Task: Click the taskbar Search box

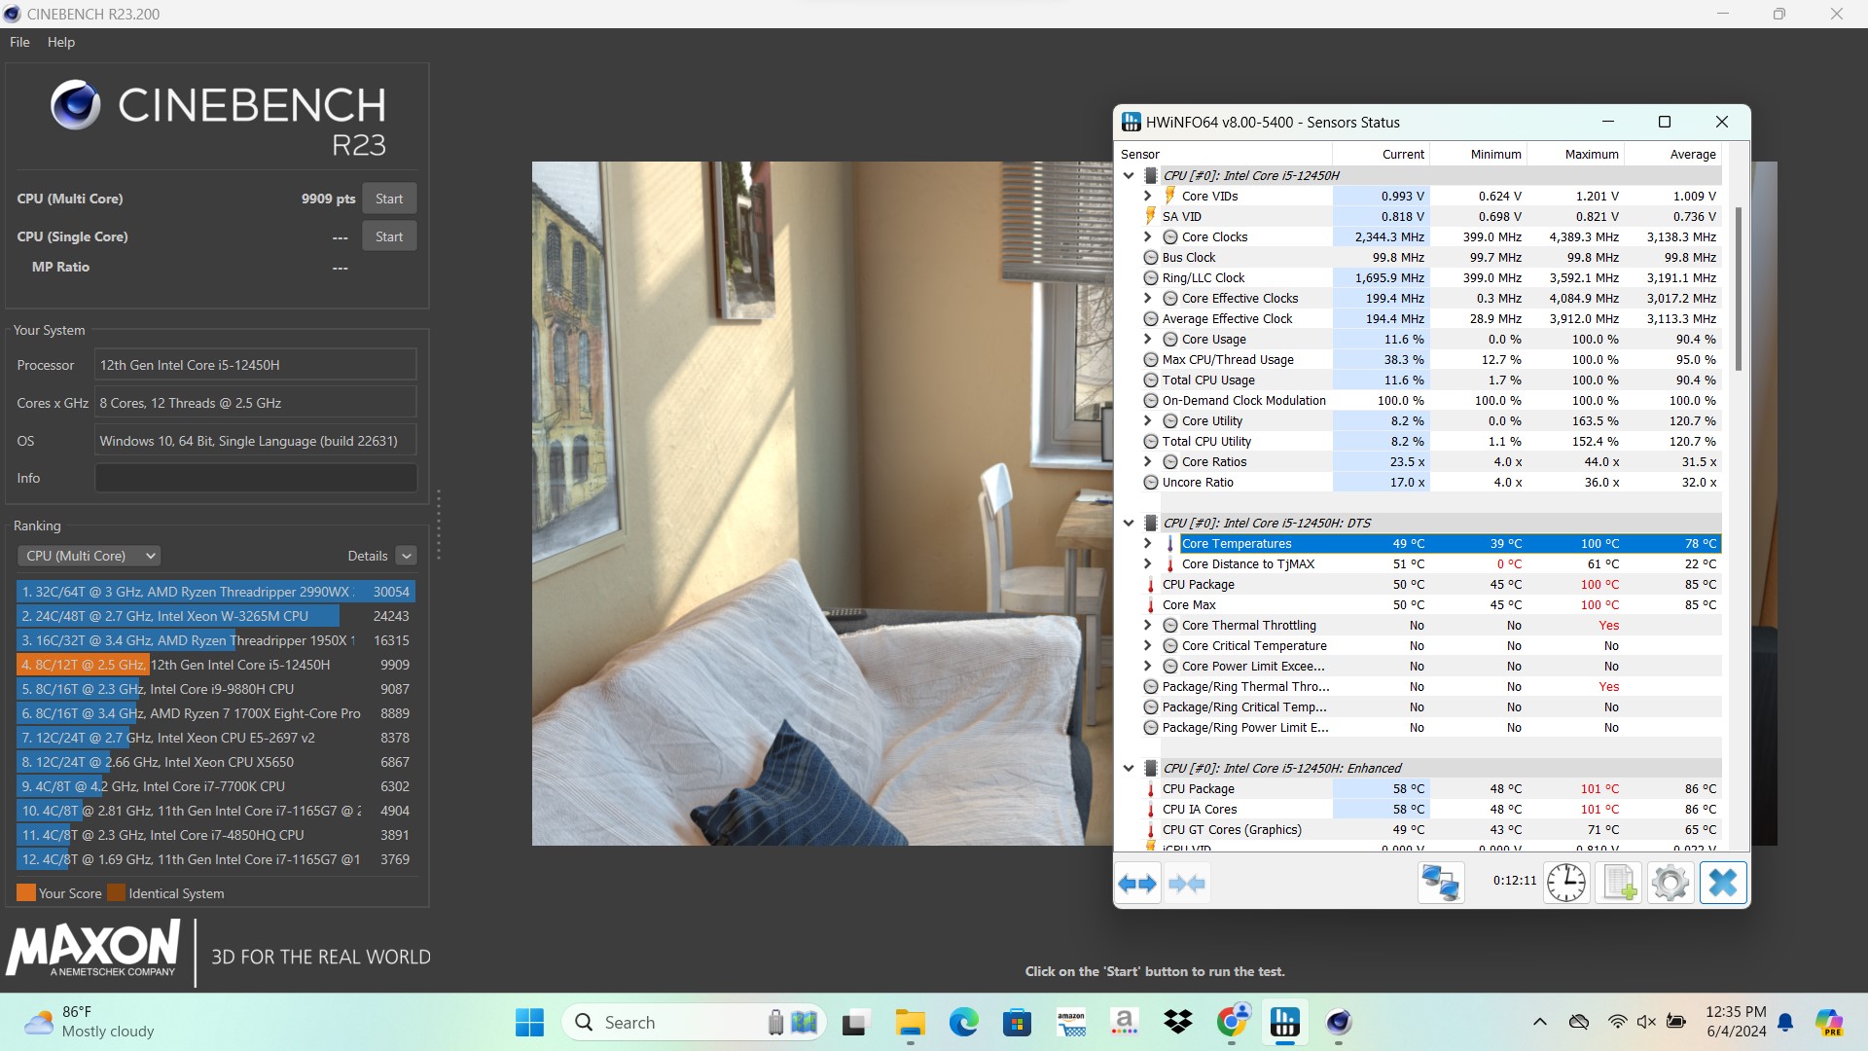Action: 694,1022
